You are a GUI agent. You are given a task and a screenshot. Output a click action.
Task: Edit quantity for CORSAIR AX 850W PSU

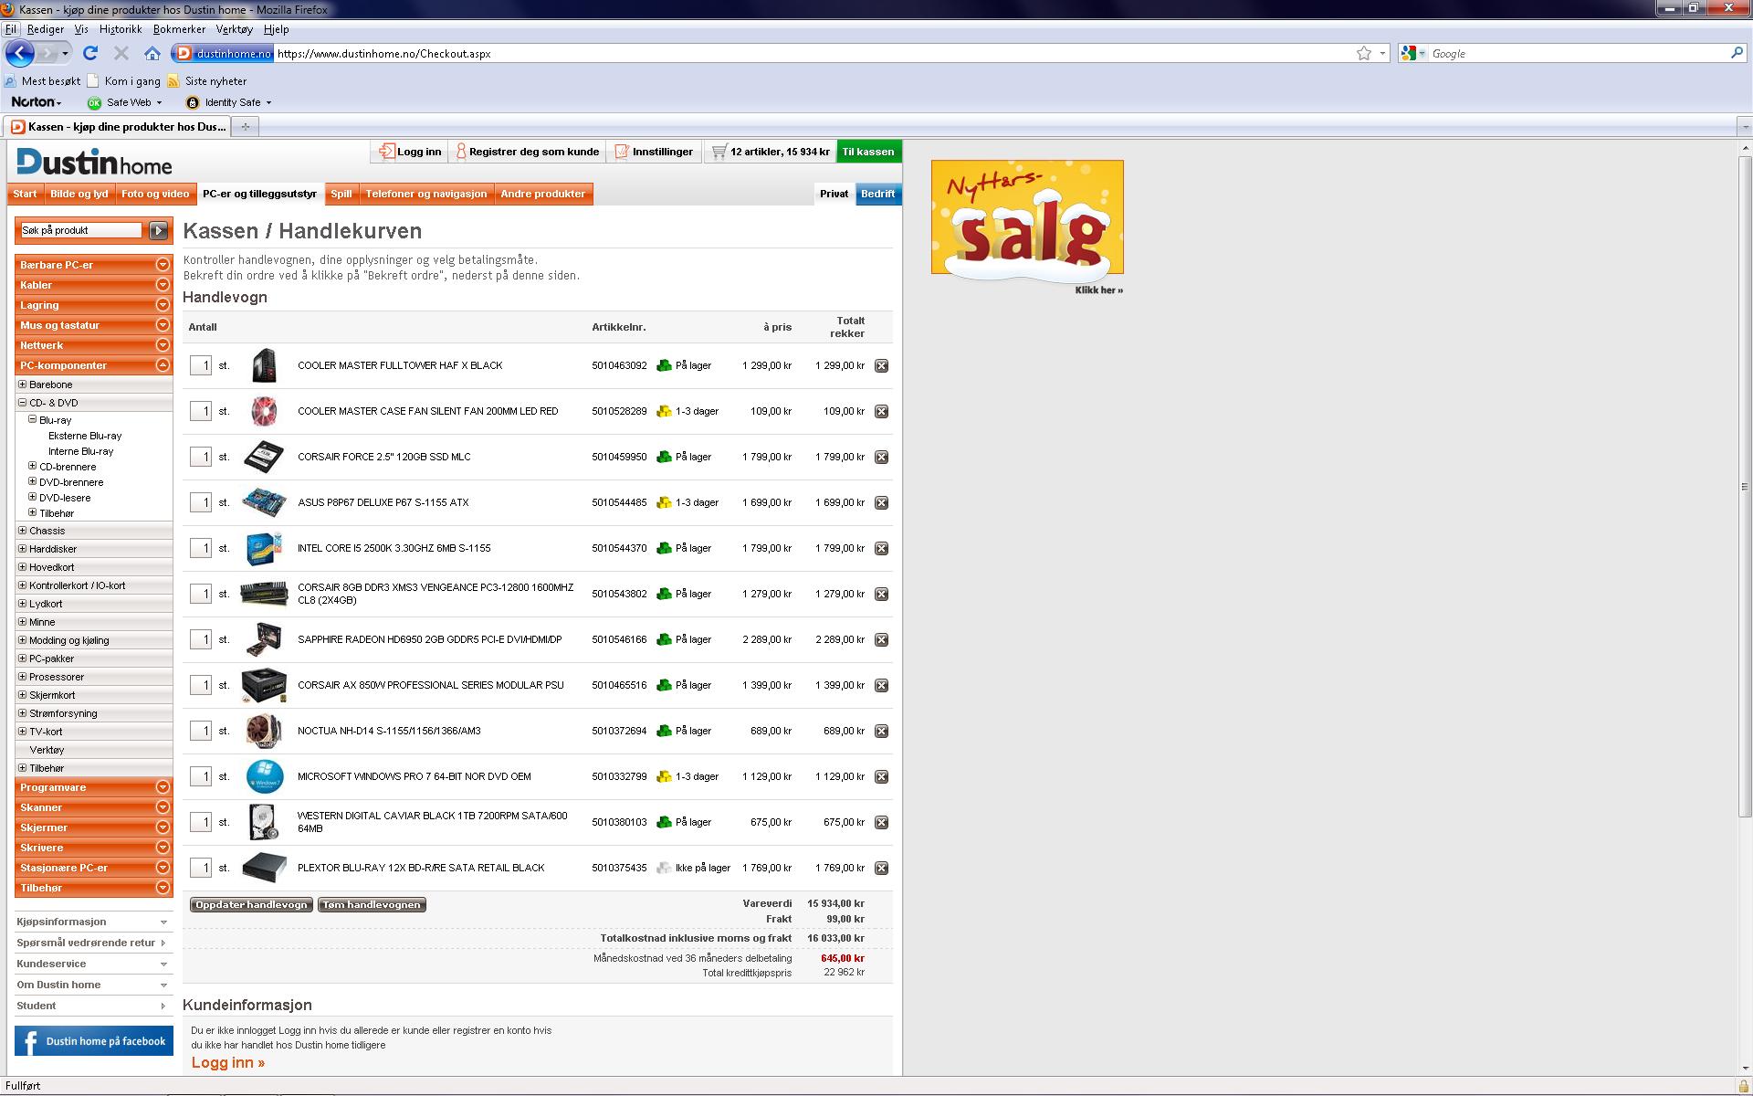201,685
